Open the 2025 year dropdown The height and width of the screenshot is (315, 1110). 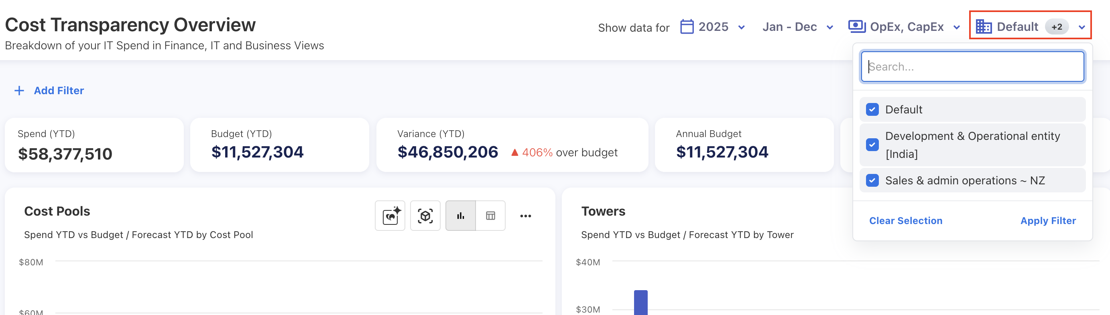pyautogui.click(x=741, y=28)
